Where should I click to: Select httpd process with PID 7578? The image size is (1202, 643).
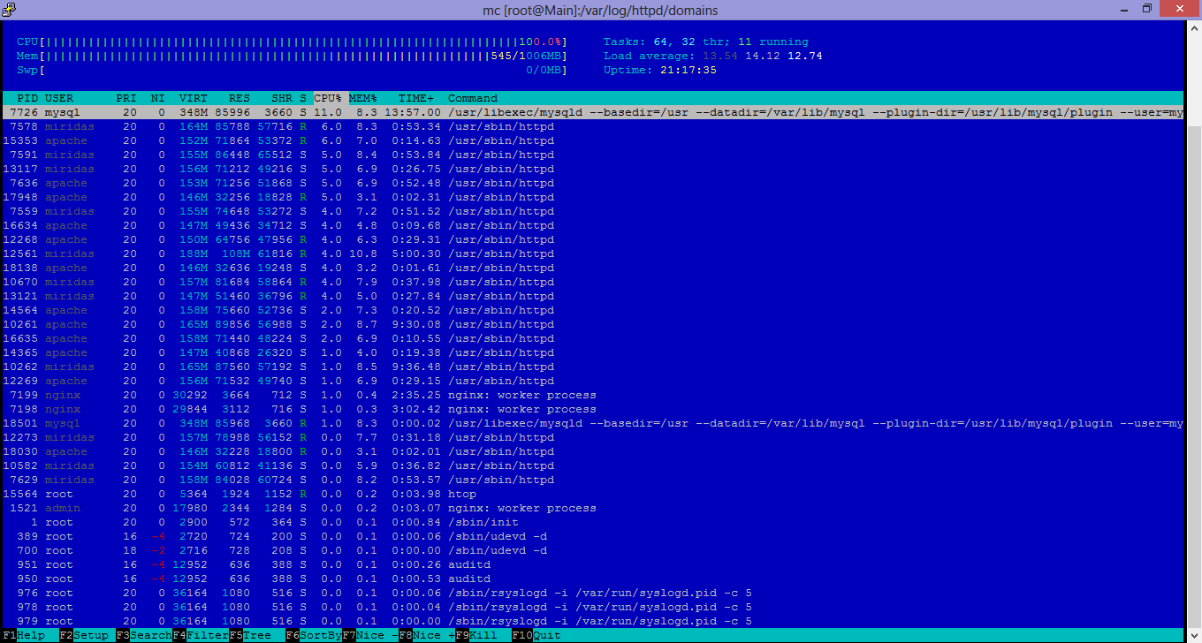(592, 126)
